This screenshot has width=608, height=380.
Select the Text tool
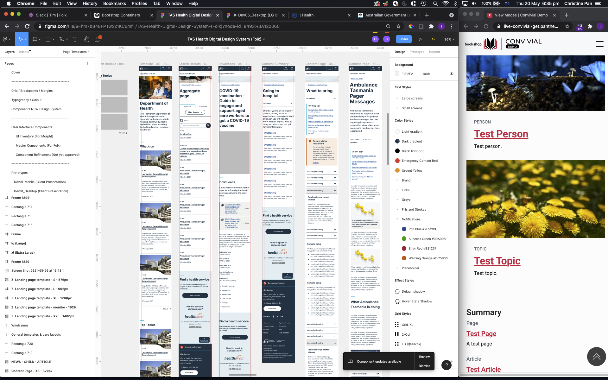[75, 39]
